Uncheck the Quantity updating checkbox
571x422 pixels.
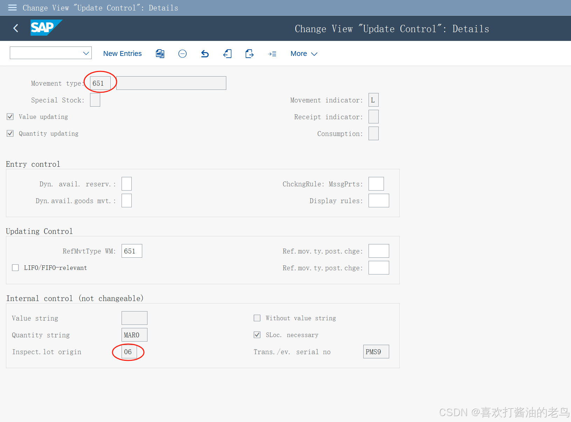10,133
